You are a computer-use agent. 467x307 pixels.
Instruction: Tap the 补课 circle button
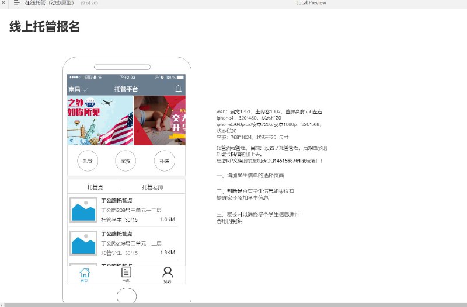click(x=165, y=161)
